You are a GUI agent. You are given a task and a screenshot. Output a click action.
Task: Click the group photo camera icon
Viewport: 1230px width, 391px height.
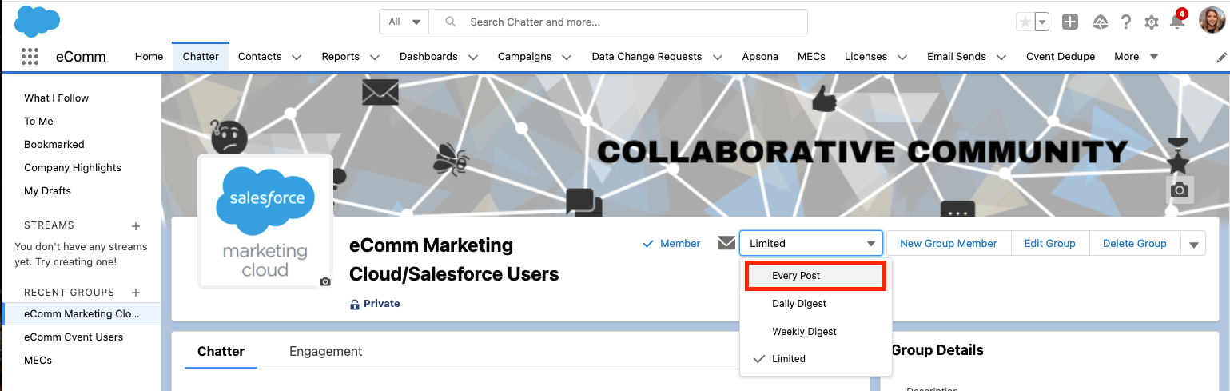(x=325, y=281)
